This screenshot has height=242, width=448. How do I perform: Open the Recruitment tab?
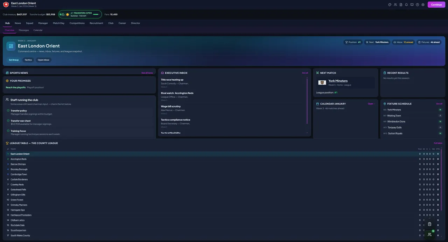96,23
